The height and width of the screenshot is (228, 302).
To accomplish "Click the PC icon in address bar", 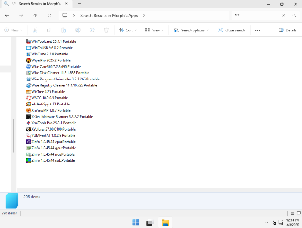I will [65, 15].
